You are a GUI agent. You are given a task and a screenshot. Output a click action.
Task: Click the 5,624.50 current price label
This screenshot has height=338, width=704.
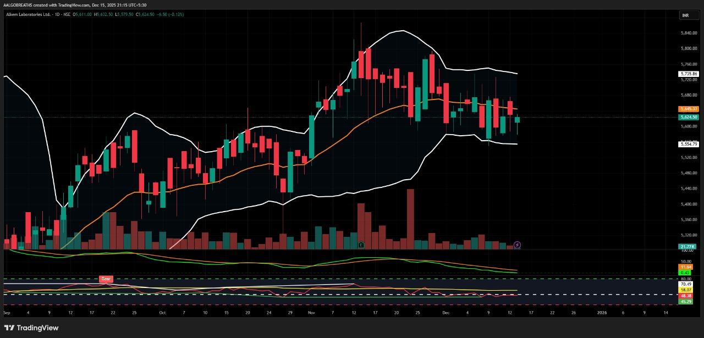click(689, 117)
